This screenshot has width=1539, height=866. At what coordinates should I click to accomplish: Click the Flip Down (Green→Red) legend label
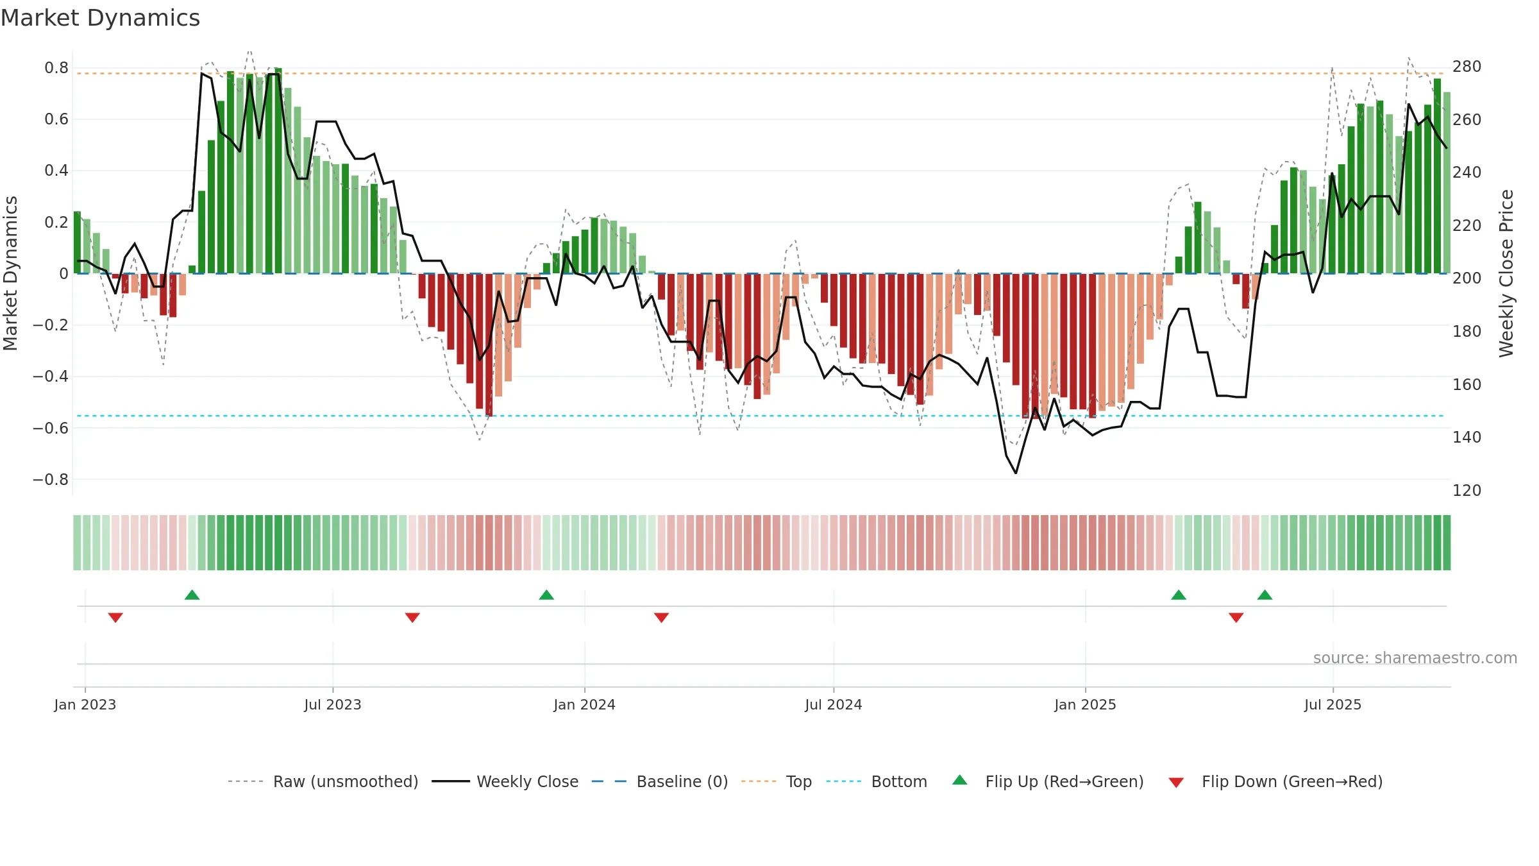coord(1292,781)
